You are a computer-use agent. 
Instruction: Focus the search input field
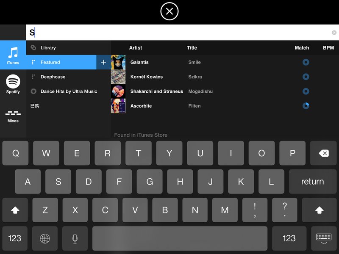[183, 33]
